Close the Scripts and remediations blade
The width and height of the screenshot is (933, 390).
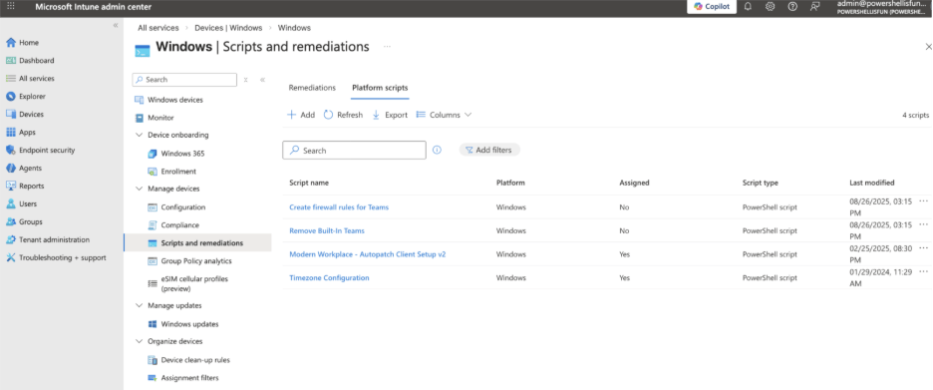[x=928, y=47]
